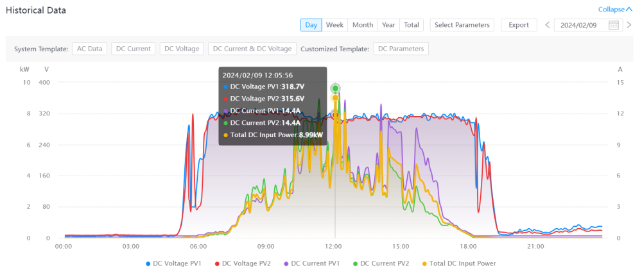The height and width of the screenshot is (273, 642).
Task: Open Select Parameters
Action: [x=462, y=25]
